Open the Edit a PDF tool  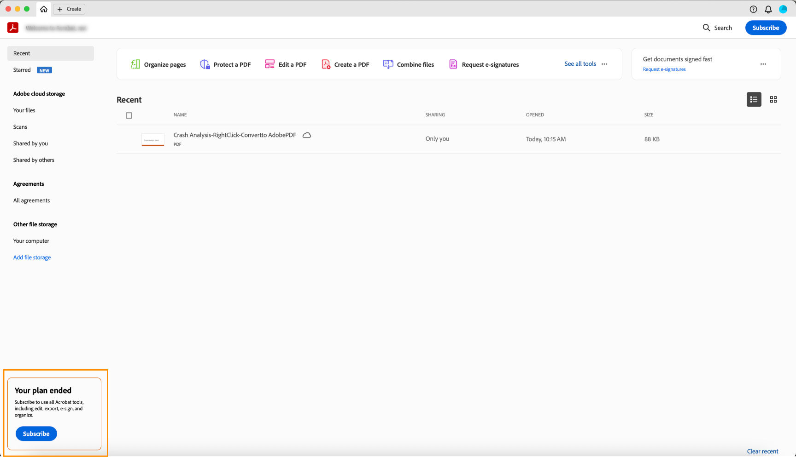coord(286,64)
